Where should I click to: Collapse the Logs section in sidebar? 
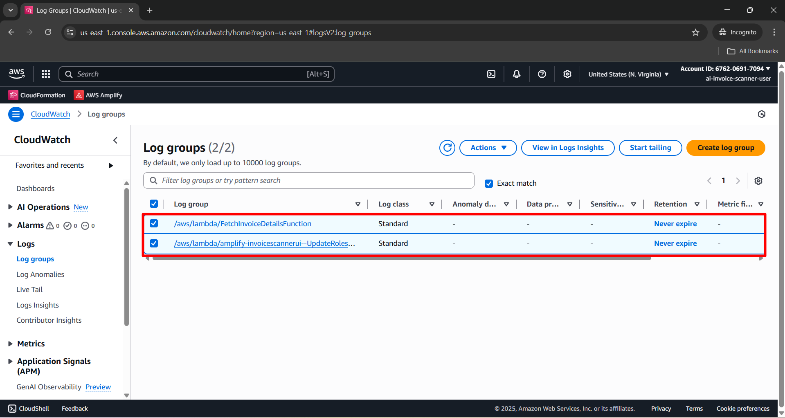10,243
